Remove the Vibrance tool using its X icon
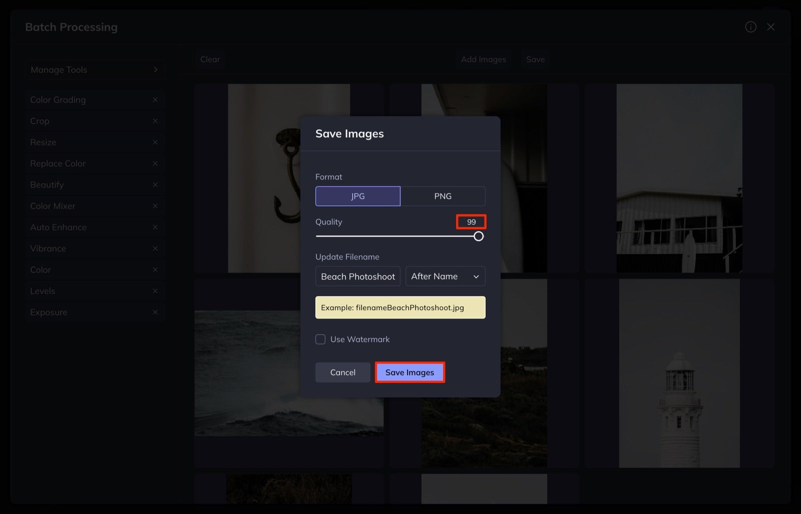 155,248
